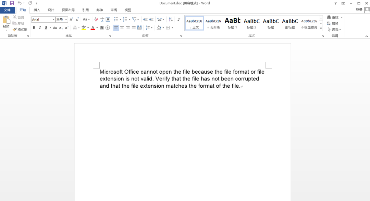The width and height of the screenshot is (370, 201).
Task: Click 登录 (Sign in) at top right
Action: click(359, 10)
